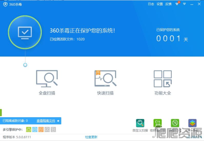The height and width of the screenshot is (141, 204).
Task: Open 功能大全 all features
Action: 163,83
